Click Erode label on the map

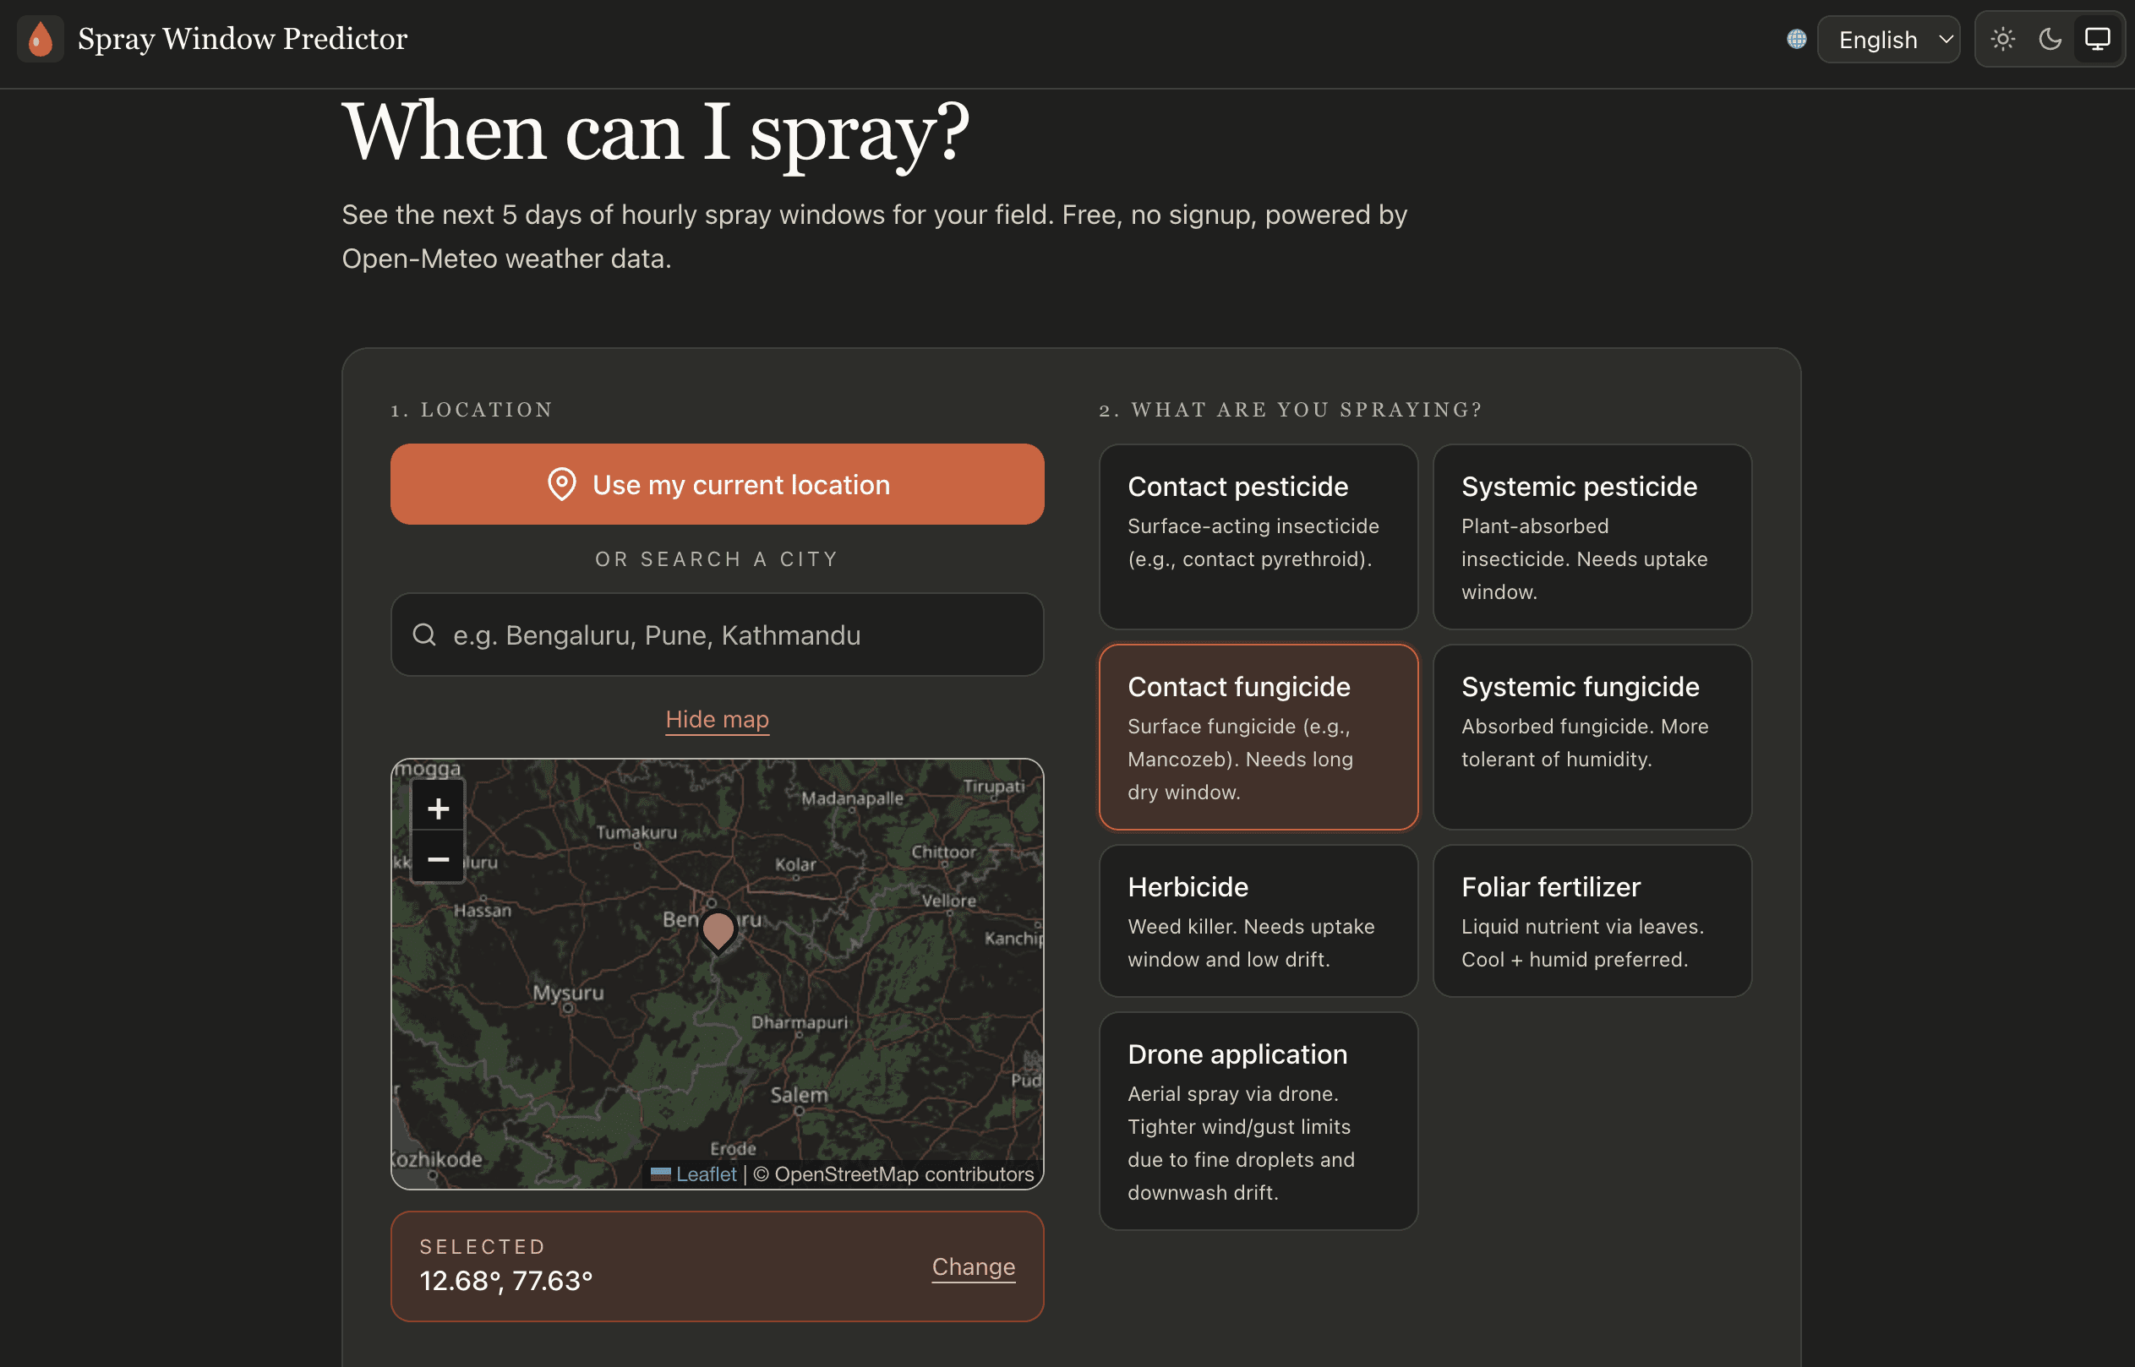coord(733,1147)
